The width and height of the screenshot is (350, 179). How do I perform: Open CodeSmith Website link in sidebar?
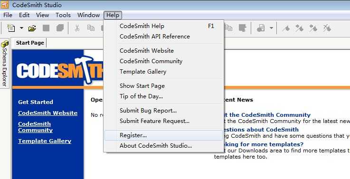(x=48, y=113)
